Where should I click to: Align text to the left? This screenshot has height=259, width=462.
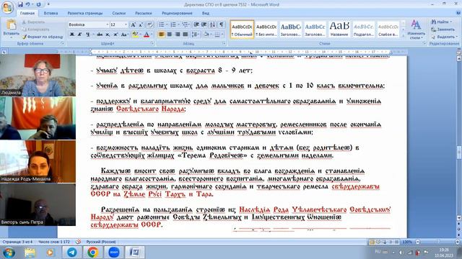coord(162,35)
